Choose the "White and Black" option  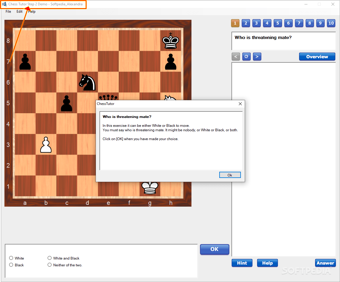49,258
